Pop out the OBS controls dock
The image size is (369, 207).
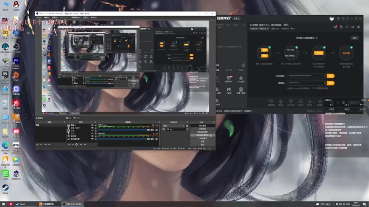[214, 122]
